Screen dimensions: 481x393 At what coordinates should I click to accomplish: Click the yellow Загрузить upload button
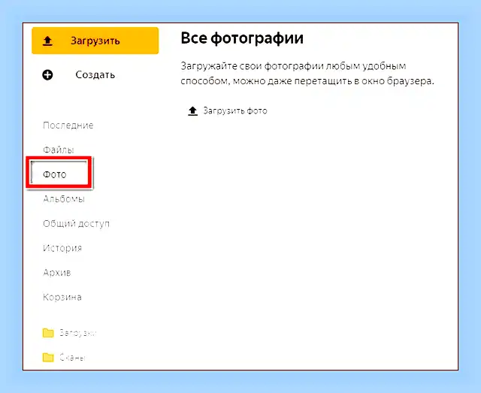(95, 41)
